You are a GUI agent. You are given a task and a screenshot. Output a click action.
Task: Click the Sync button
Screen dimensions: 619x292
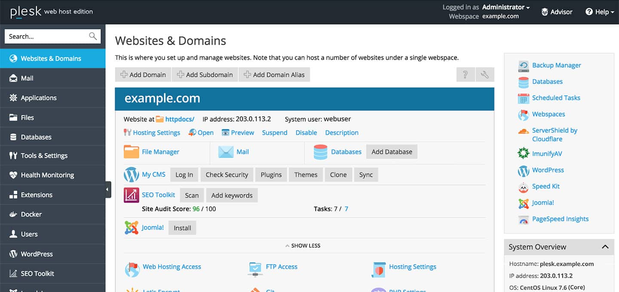366,175
